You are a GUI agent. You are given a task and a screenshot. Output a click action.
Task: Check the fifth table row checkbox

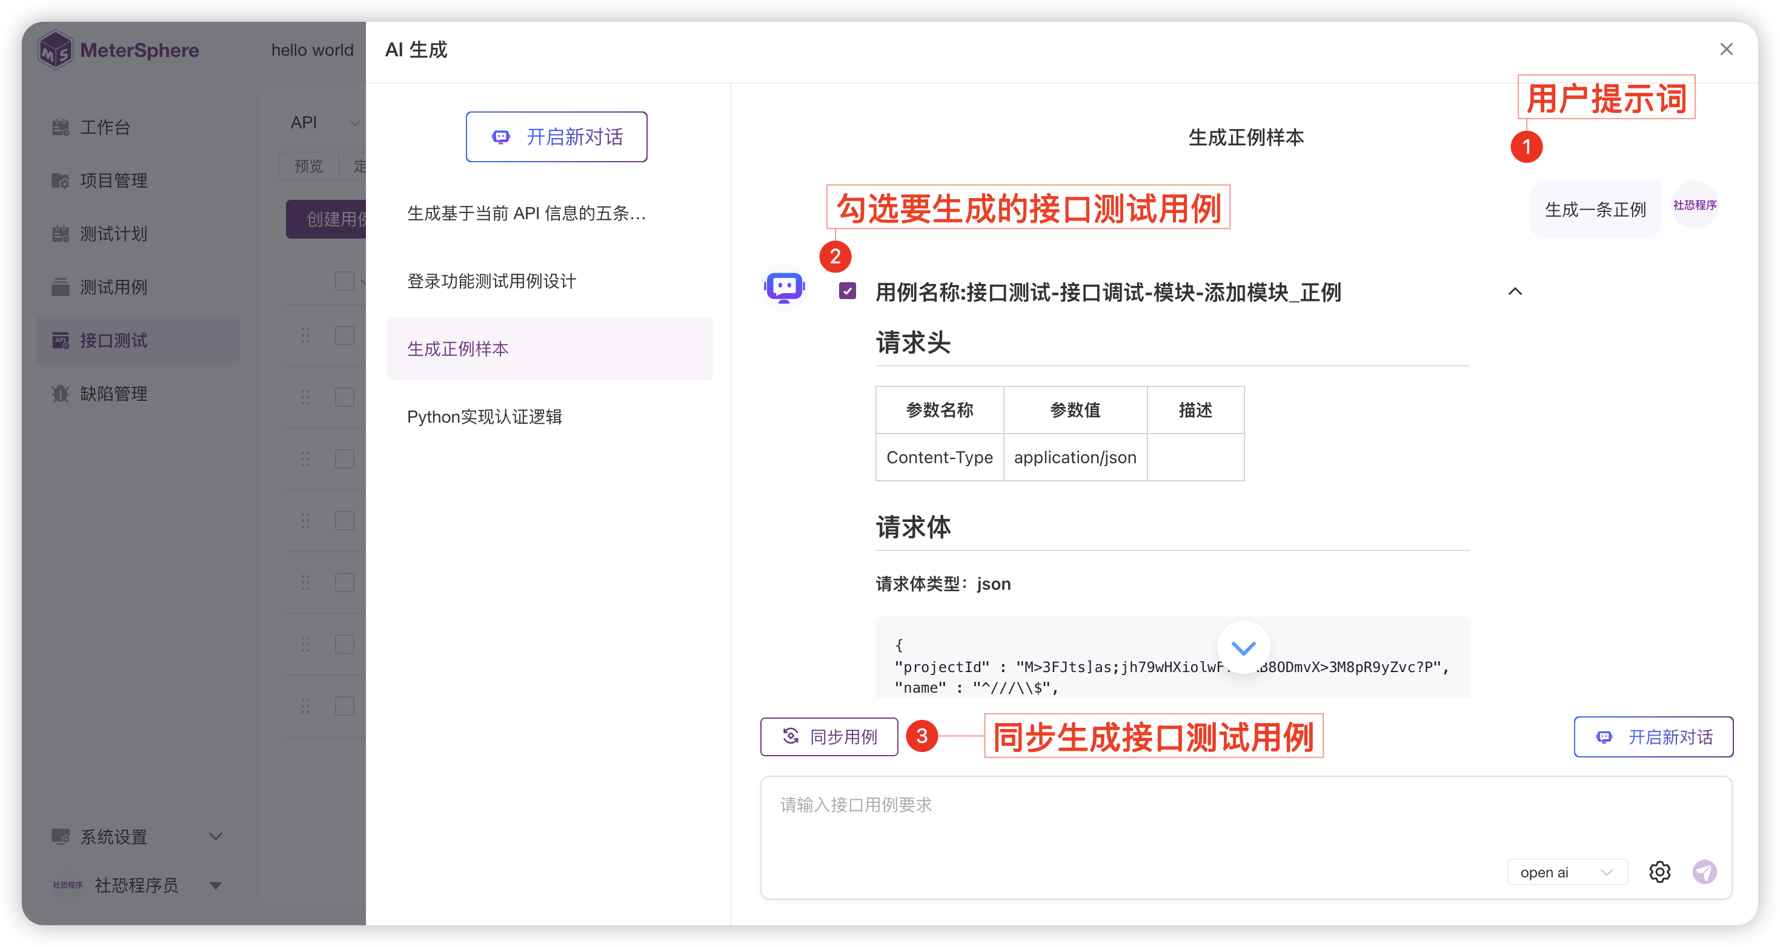tap(344, 582)
